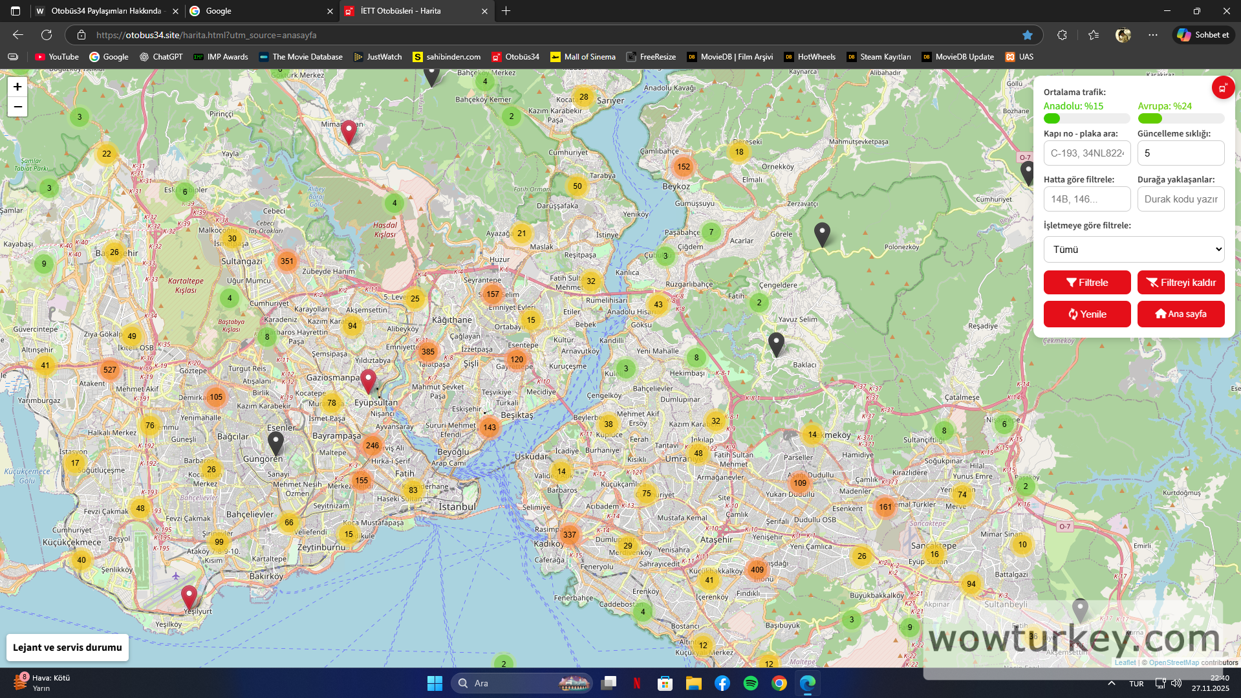This screenshot has height=698, width=1241.
Task: Click the red marker near Yeşilyurt
Action: 189,596
